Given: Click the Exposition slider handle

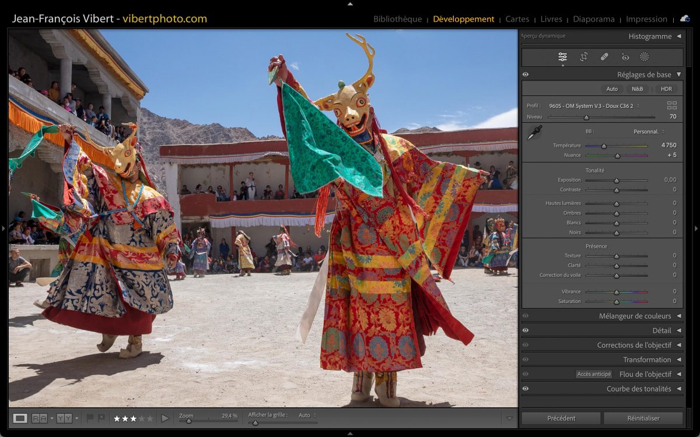Looking at the screenshot, I should coord(616,181).
